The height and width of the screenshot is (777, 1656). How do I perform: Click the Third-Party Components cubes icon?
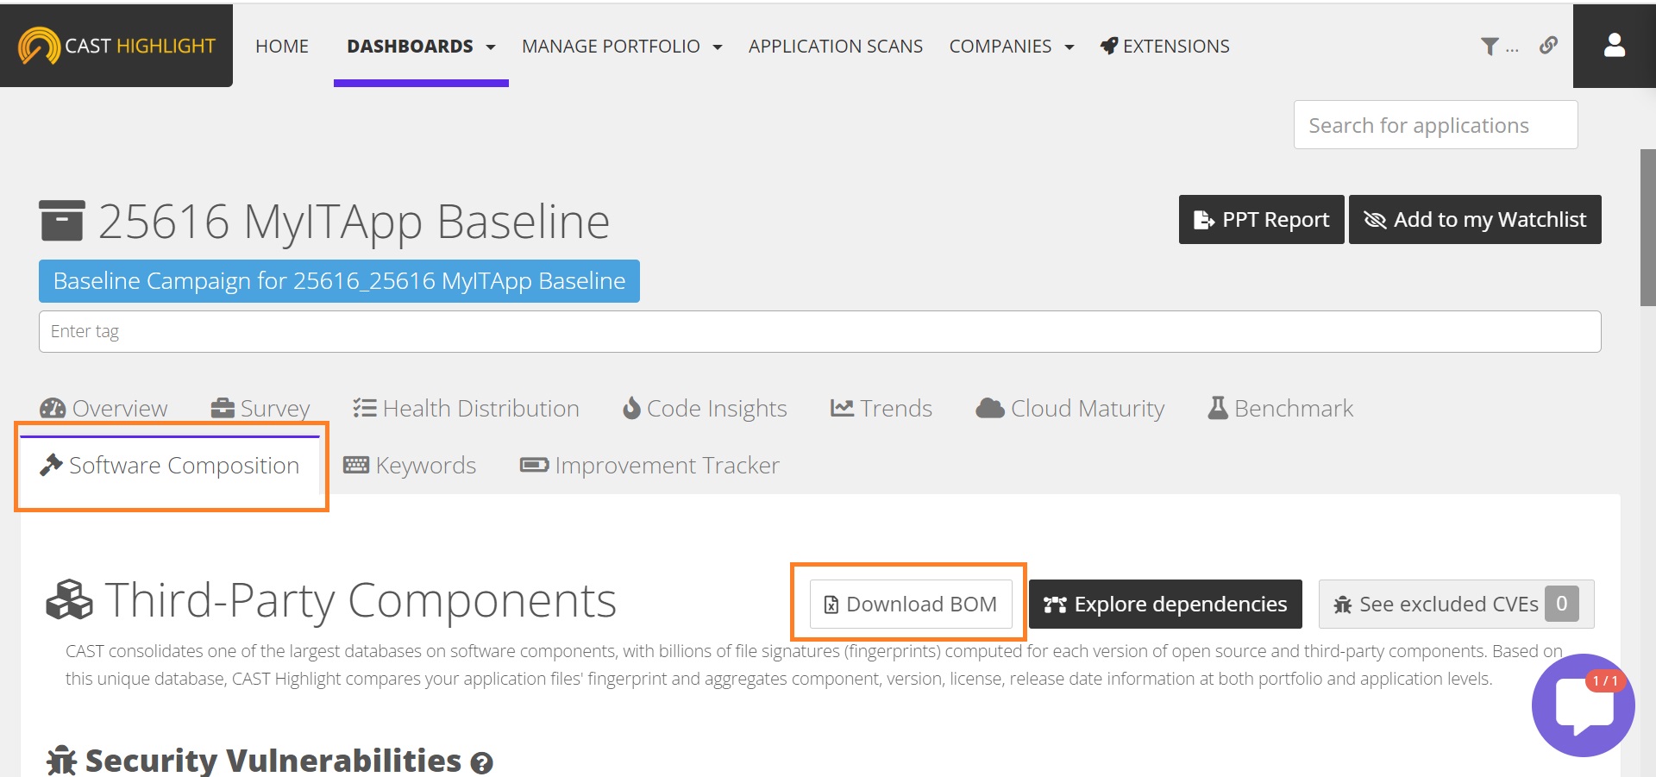69,600
